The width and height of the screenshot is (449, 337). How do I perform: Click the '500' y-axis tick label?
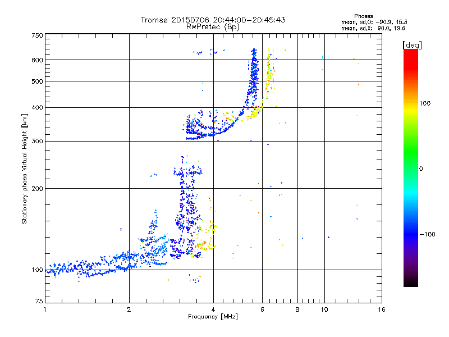[x=37, y=81]
